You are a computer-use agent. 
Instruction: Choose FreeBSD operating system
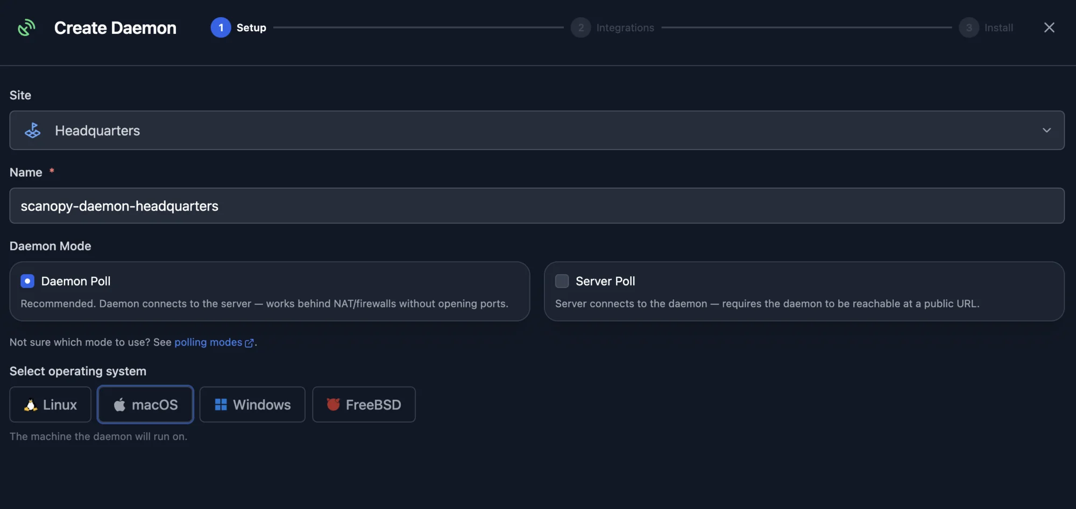pyautogui.click(x=364, y=404)
